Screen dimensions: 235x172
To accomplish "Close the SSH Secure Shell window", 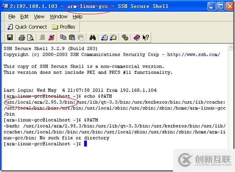I will 230,6.
